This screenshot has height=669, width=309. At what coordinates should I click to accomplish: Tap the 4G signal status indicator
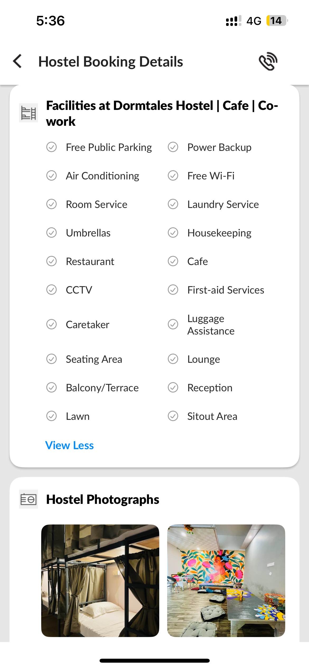tap(254, 21)
